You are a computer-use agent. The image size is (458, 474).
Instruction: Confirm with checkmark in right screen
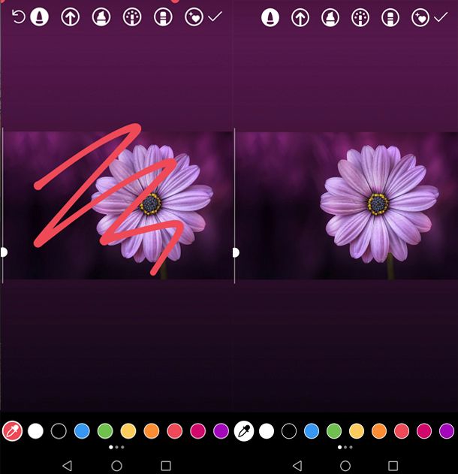click(441, 17)
